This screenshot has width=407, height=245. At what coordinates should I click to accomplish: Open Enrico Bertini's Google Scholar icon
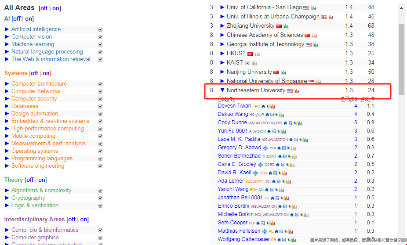(x=285, y=206)
